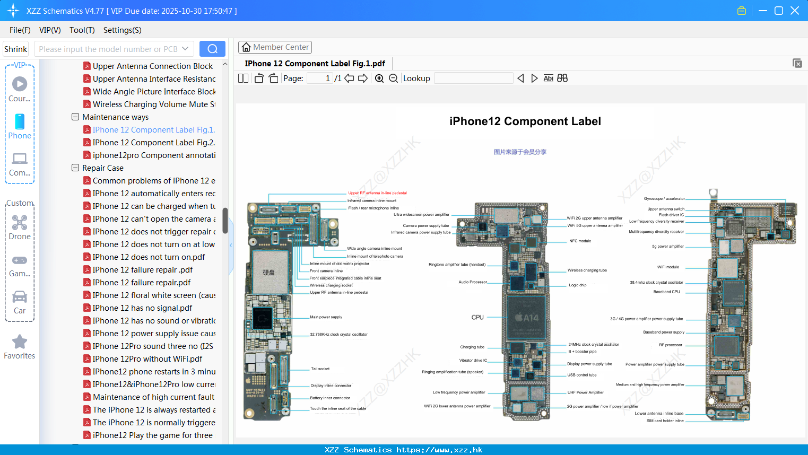
Task: Open the Tool(T) menu
Action: click(82, 30)
